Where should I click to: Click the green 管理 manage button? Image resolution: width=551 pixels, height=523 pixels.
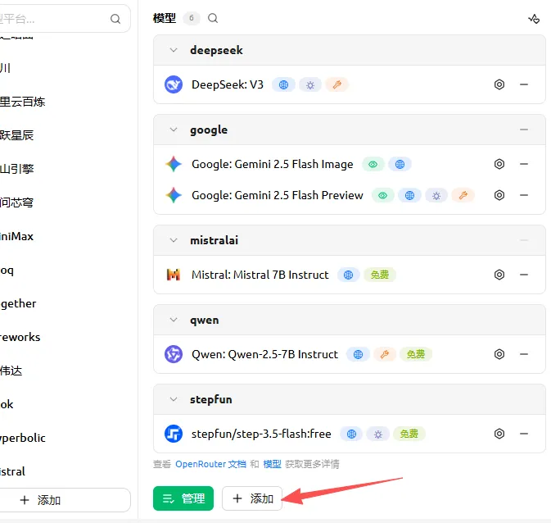(183, 498)
